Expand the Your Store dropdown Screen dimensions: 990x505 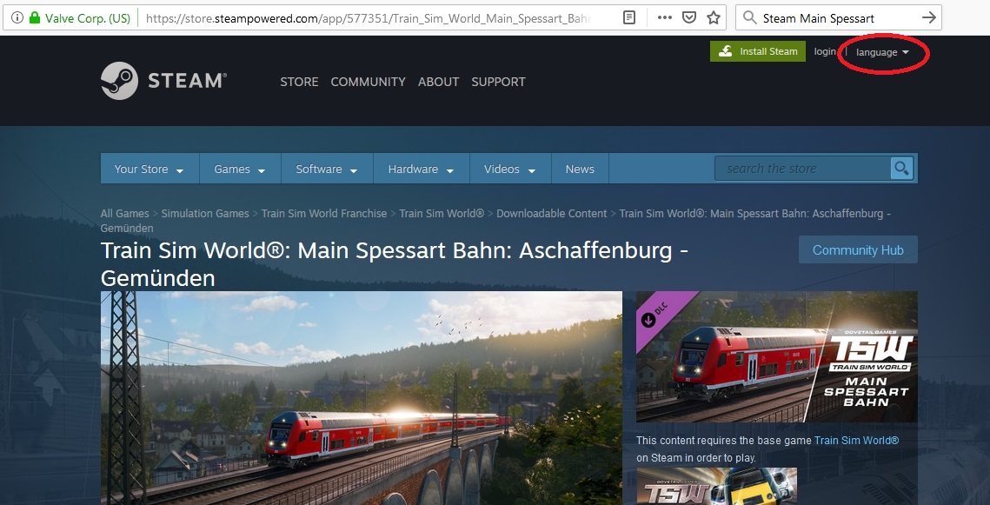[x=149, y=169]
